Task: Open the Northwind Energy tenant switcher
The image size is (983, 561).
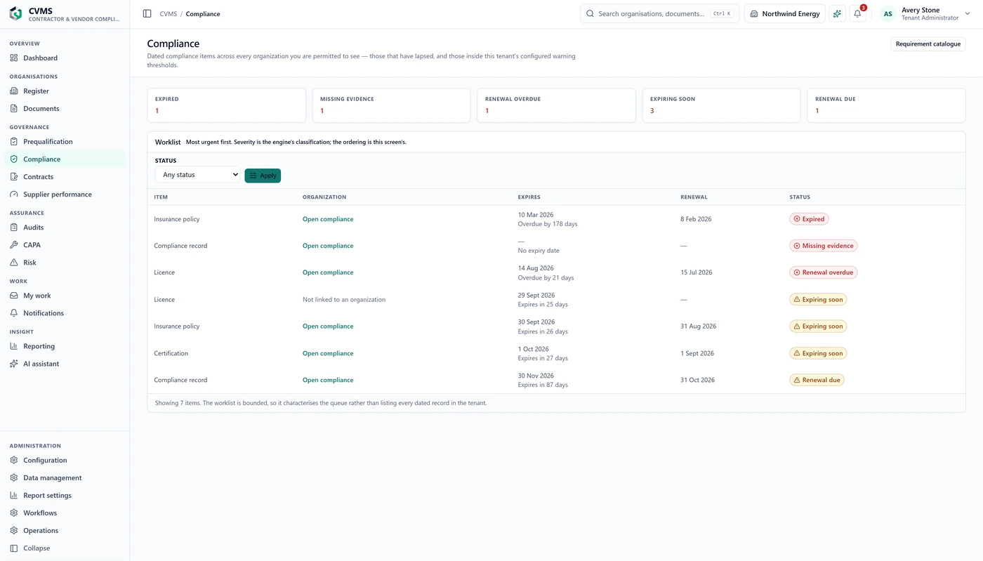Action: coord(785,14)
